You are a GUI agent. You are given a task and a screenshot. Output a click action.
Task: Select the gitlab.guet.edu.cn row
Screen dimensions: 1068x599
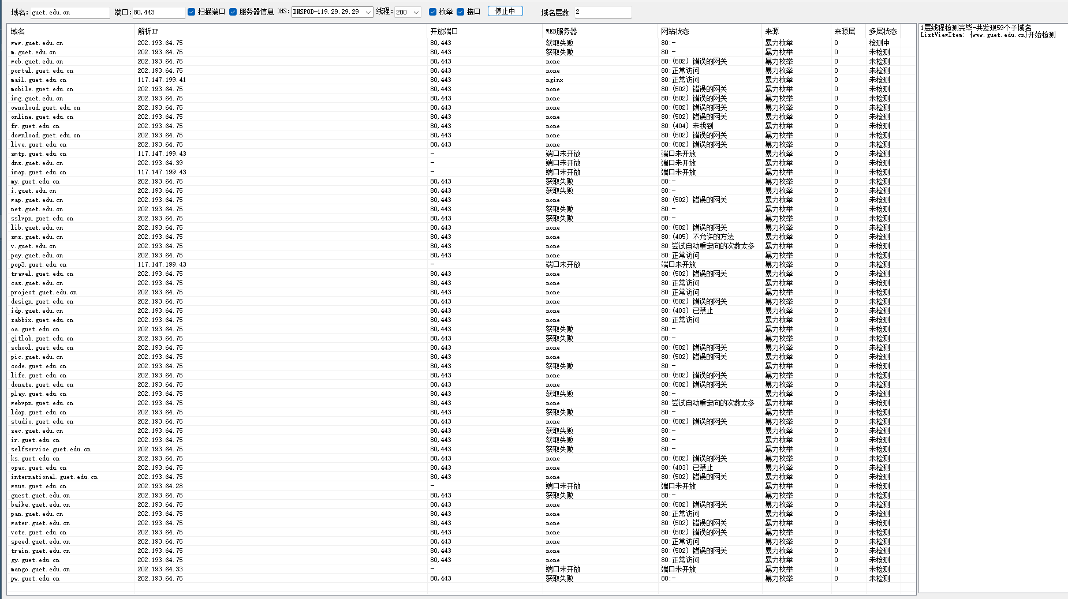pyautogui.click(x=42, y=339)
